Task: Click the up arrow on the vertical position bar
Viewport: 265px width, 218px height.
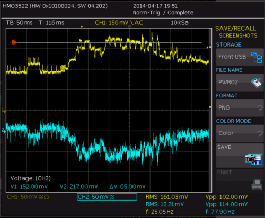Action: point(210,47)
